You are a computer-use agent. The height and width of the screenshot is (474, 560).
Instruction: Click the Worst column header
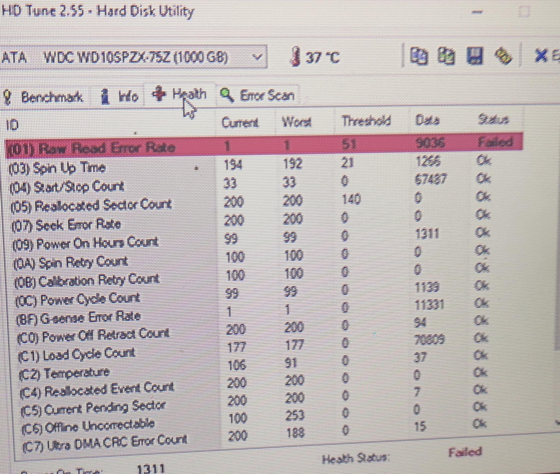pos(305,122)
